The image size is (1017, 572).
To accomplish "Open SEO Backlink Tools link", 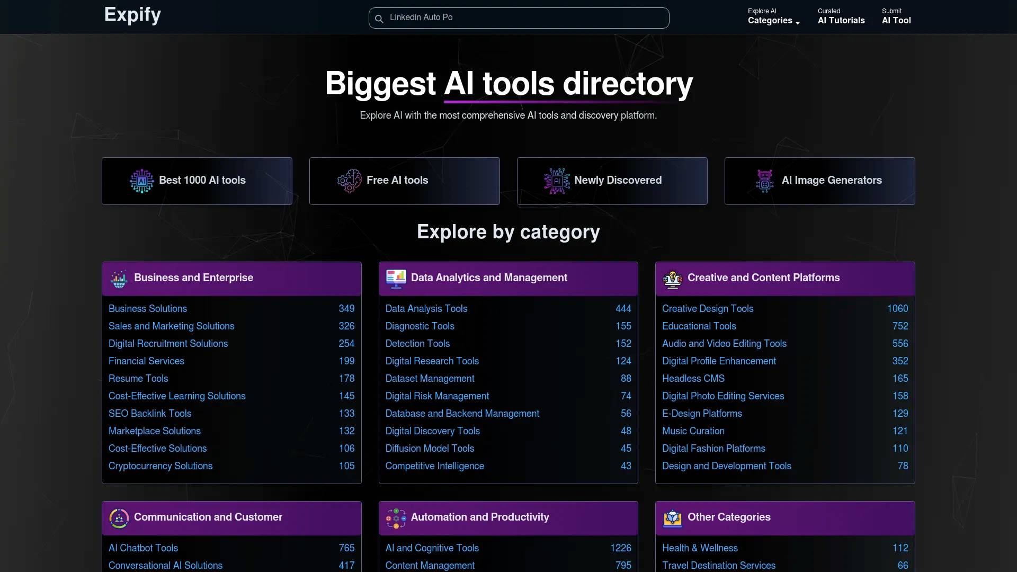I will point(150,413).
